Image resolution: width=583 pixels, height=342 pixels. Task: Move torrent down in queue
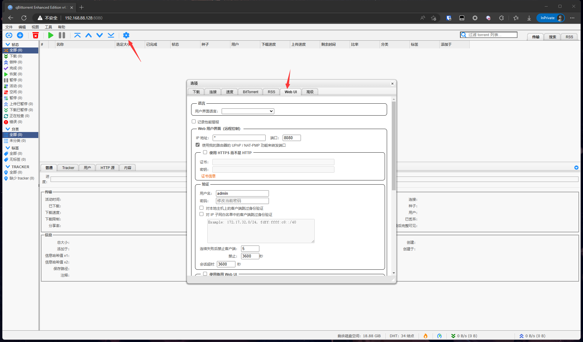pyautogui.click(x=100, y=35)
